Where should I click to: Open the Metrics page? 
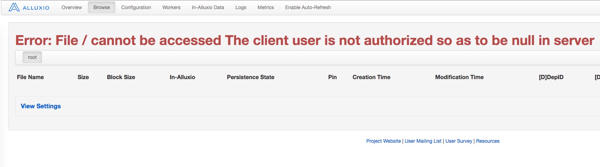[266, 7]
